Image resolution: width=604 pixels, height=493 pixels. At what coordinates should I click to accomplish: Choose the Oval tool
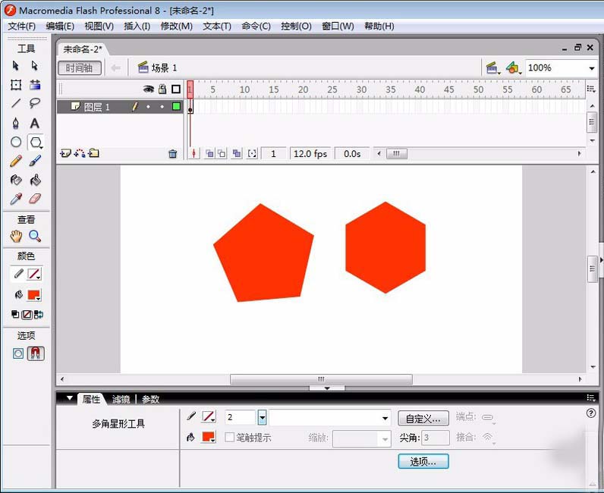(x=16, y=142)
